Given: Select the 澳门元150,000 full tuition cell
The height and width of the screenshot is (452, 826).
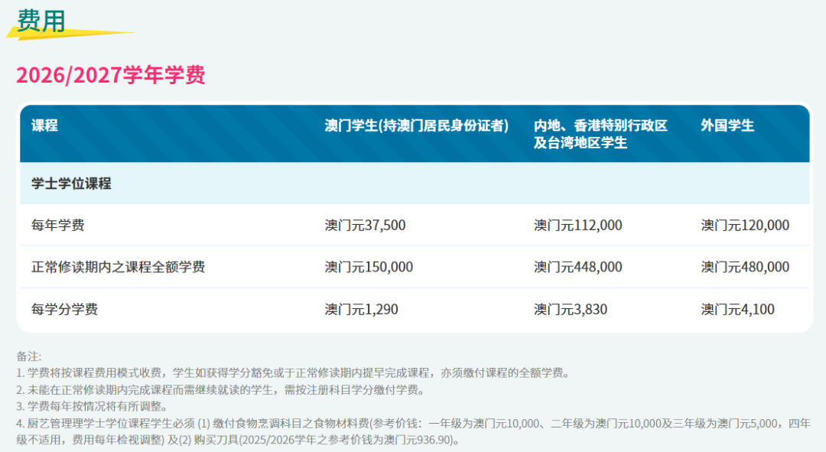Looking at the screenshot, I should (369, 267).
